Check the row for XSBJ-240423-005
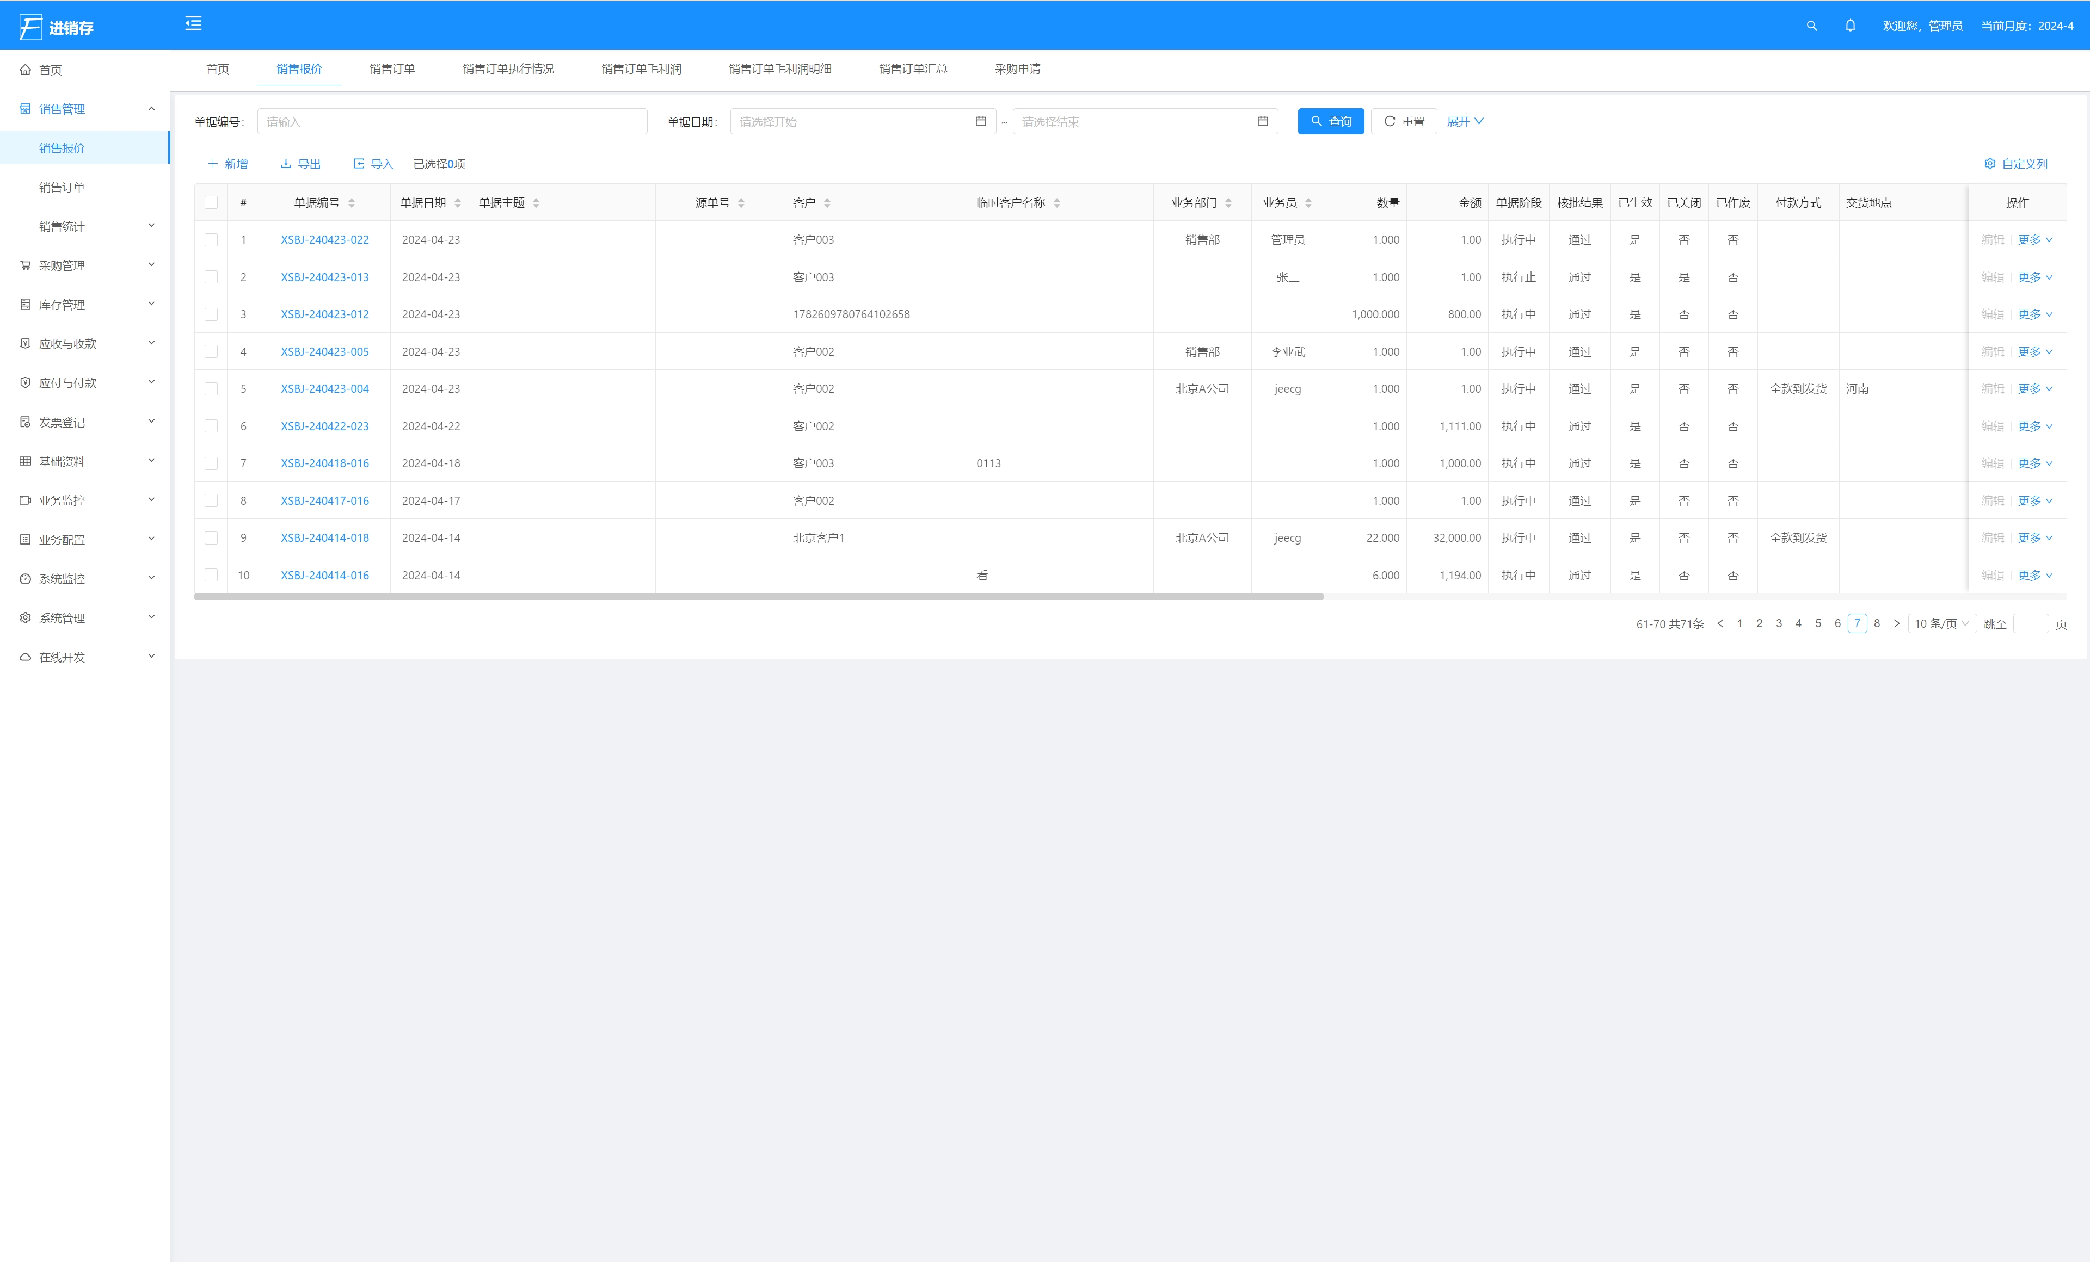 click(x=211, y=352)
